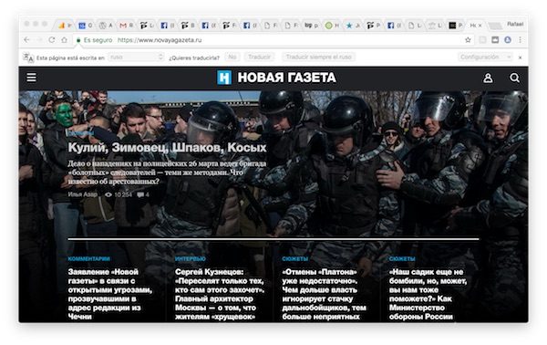
Task: Open the 'ruso' language dropdown
Action: (136, 57)
